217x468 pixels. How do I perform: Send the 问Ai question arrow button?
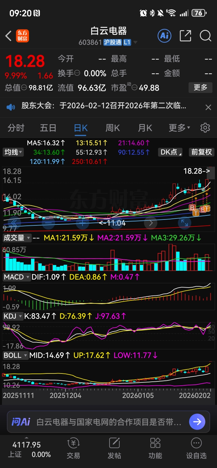click(x=197, y=422)
